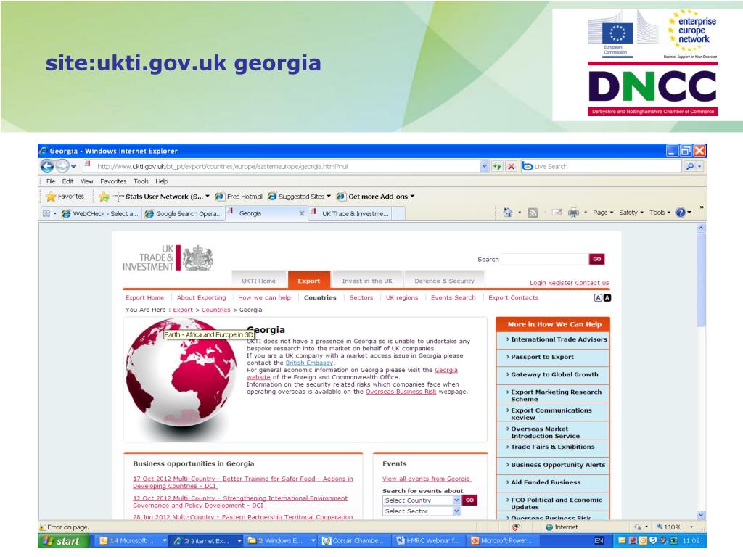The image size is (743, 557).
Task: Click the Live Search magnifier button
Action: 690,166
